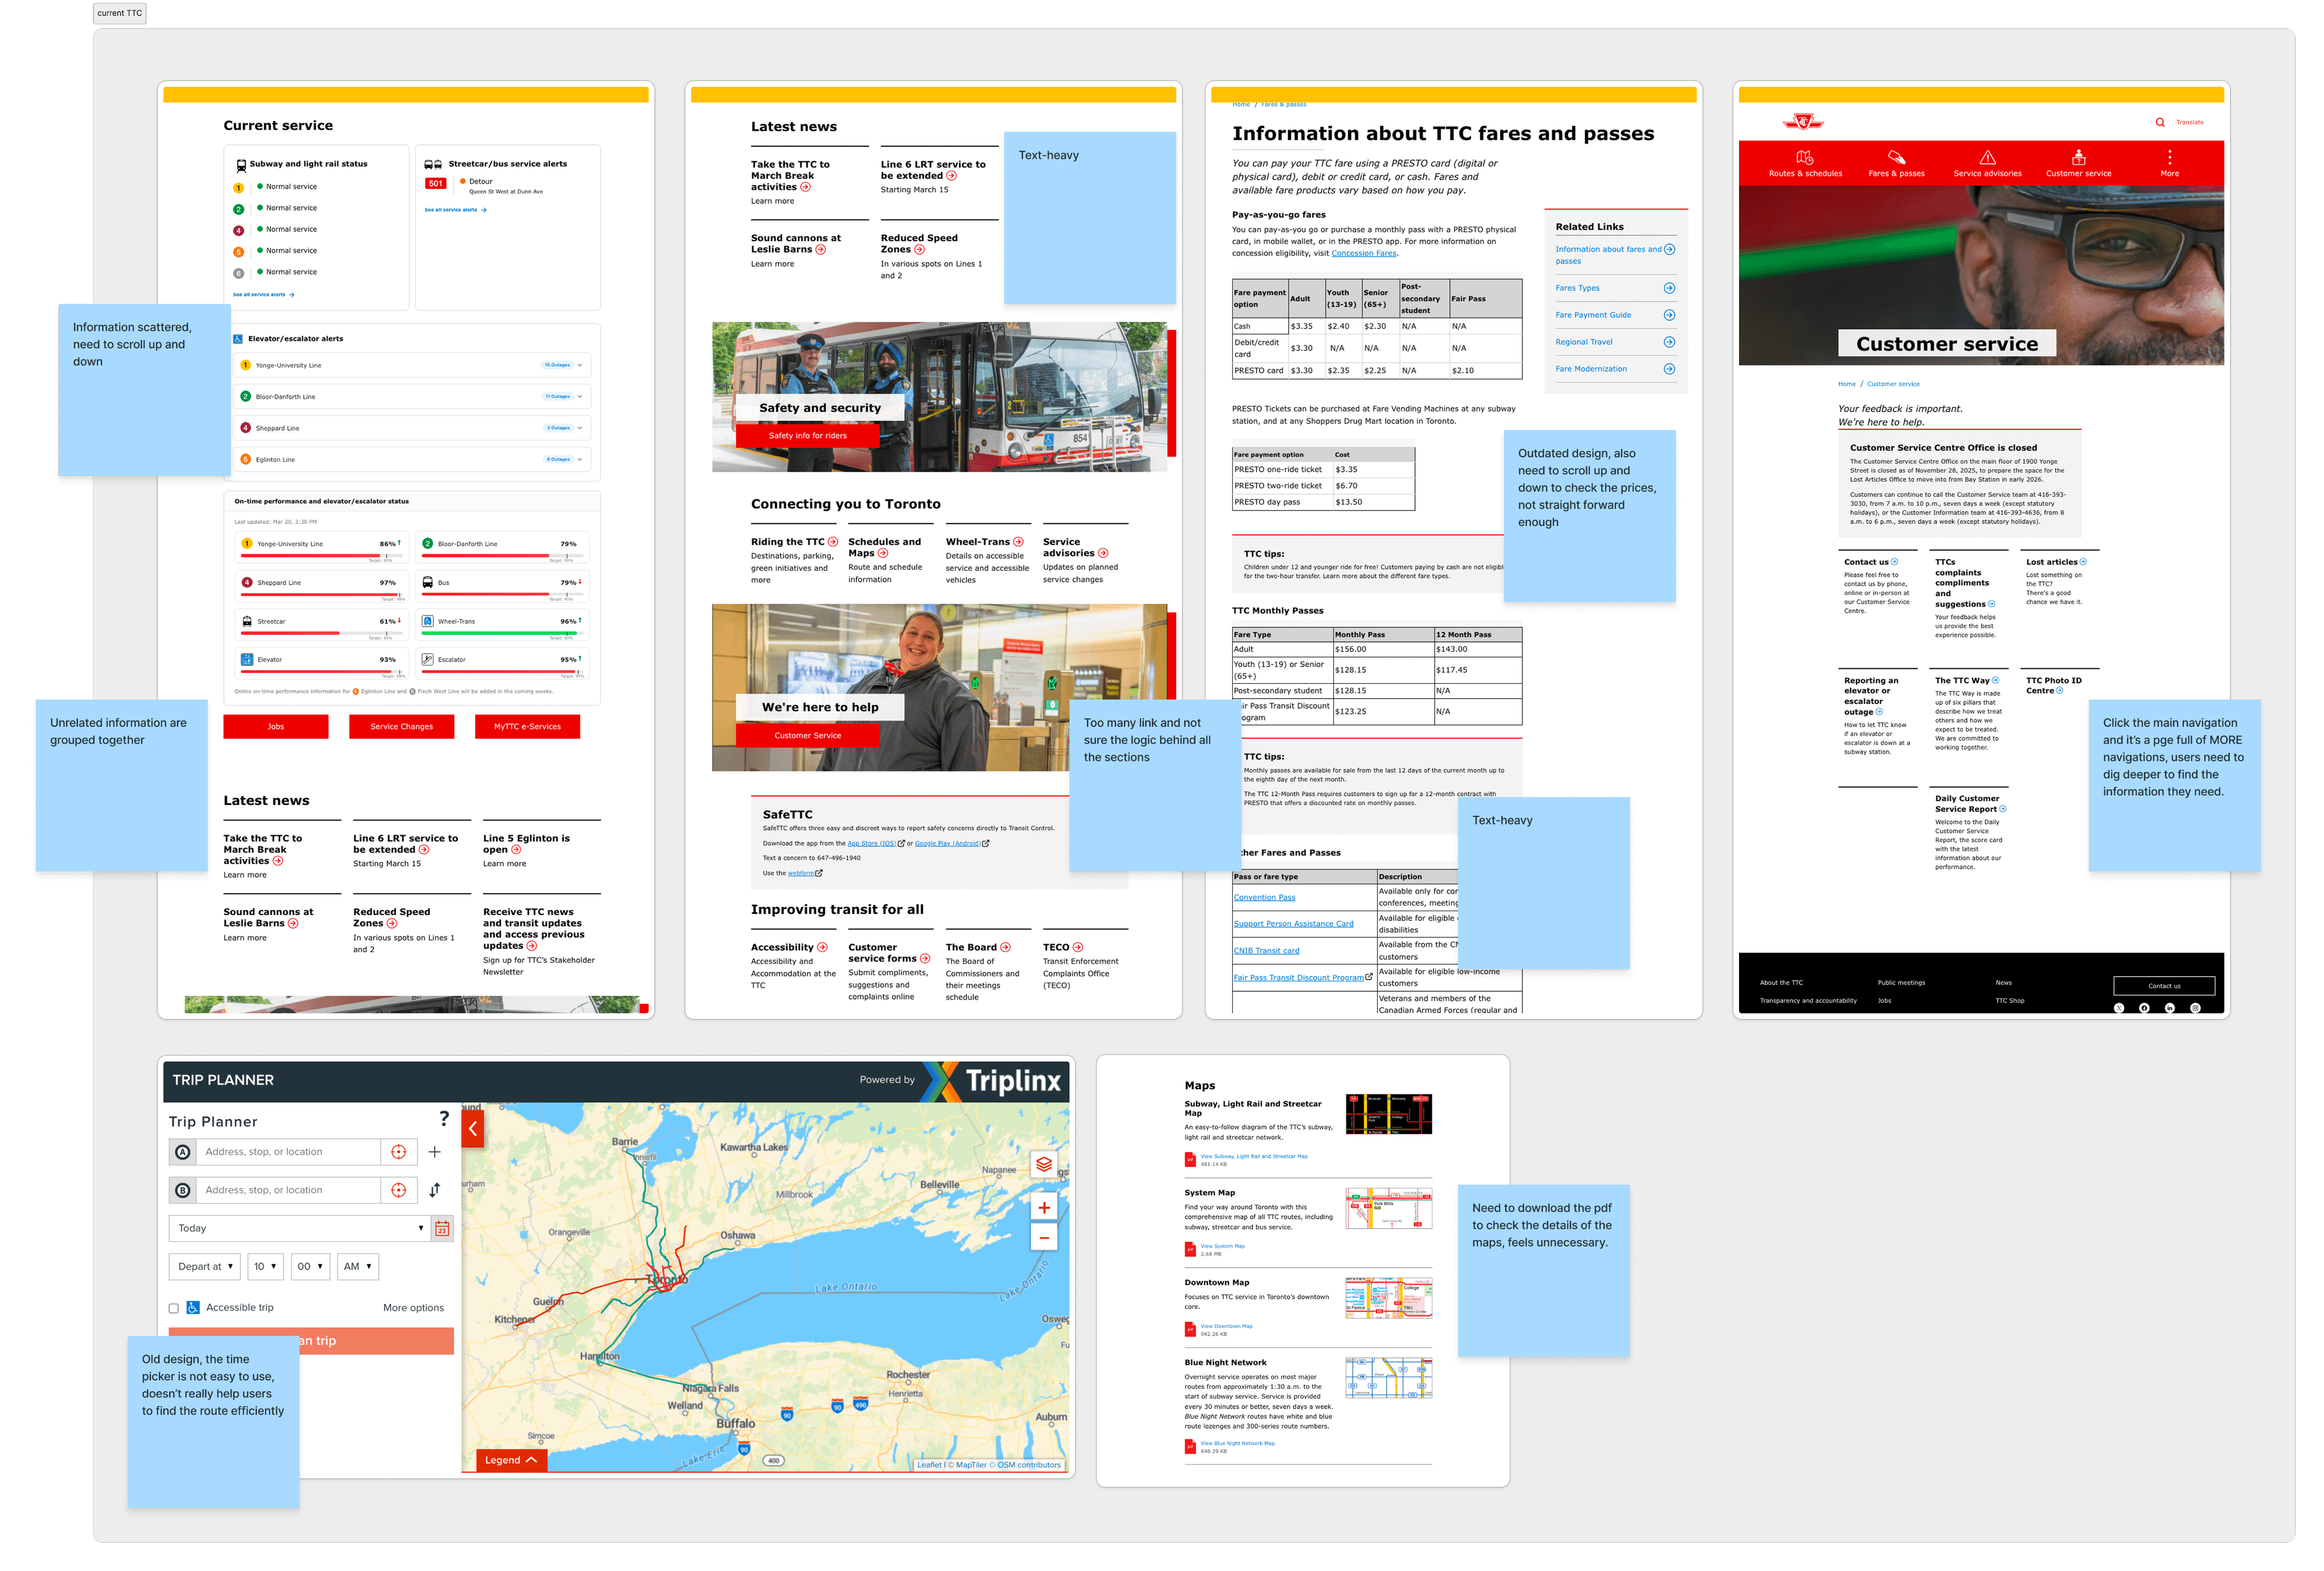The width and height of the screenshot is (2324, 1571).
Task: Open the Depart at dropdown
Action: (x=204, y=1266)
